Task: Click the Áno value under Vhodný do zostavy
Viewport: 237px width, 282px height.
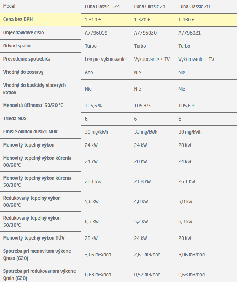Action: pos(89,72)
